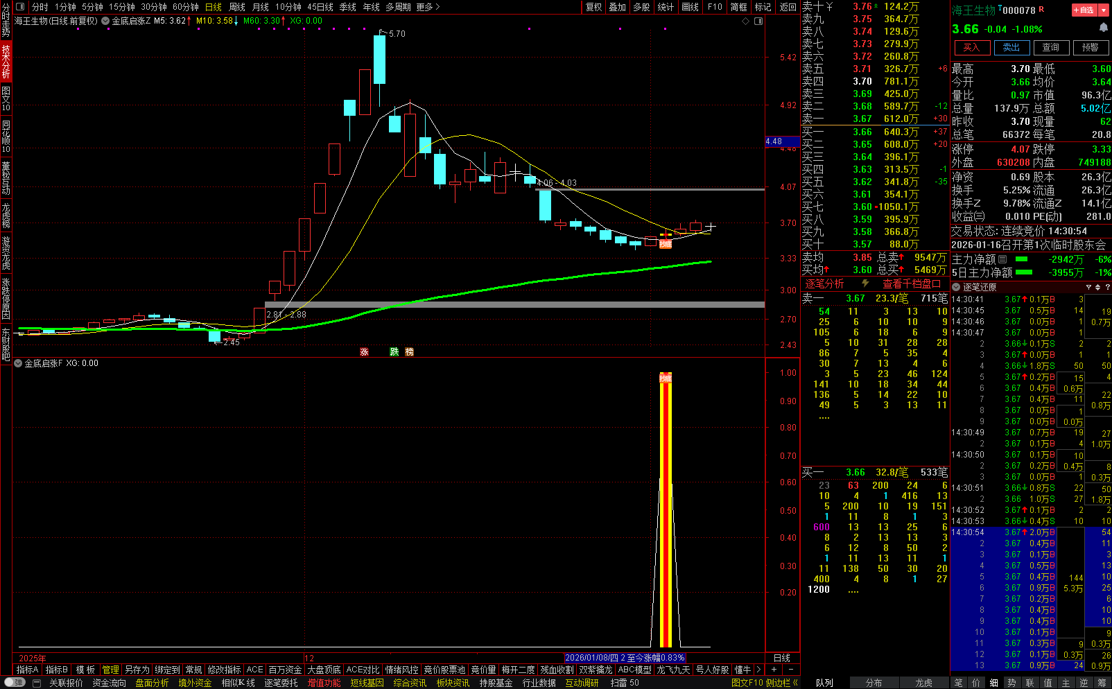Click the minus icon on indicator tab bar
Image resolution: width=1112 pixels, height=689 pixels.
click(x=791, y=670)
